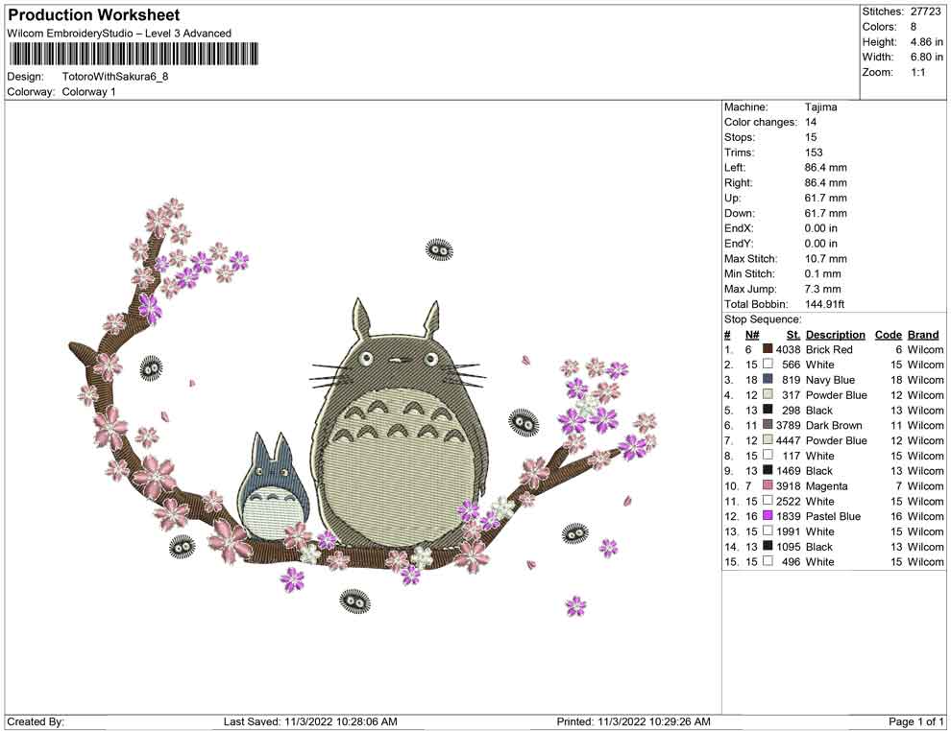The image size is (951, 731).
Task: Click the small blue Totoro in the design
Action: pos(272,486)
